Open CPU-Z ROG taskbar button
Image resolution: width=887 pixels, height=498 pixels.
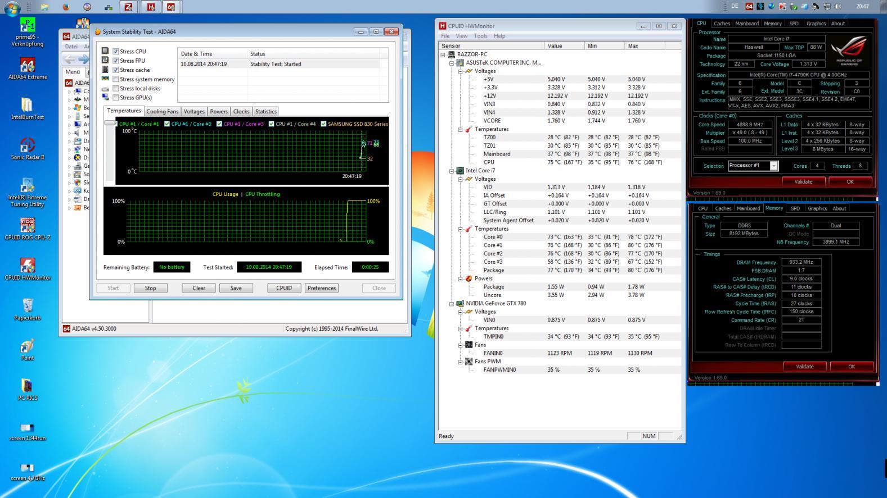point(129,7)
